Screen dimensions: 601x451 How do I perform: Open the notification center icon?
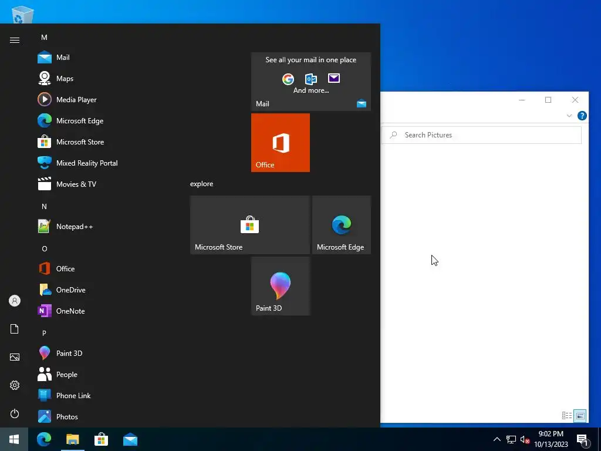point(583,440)
